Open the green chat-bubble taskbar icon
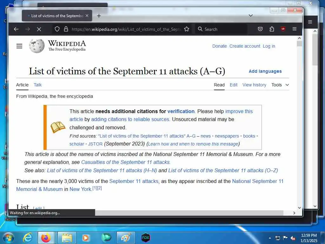 (106, 238)
